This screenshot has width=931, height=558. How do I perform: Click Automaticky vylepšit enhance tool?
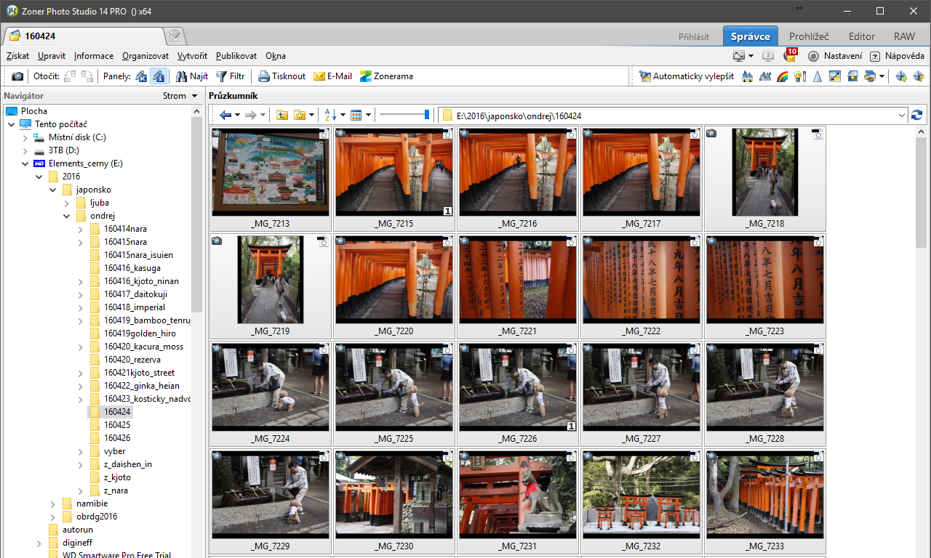pos(687,76)
